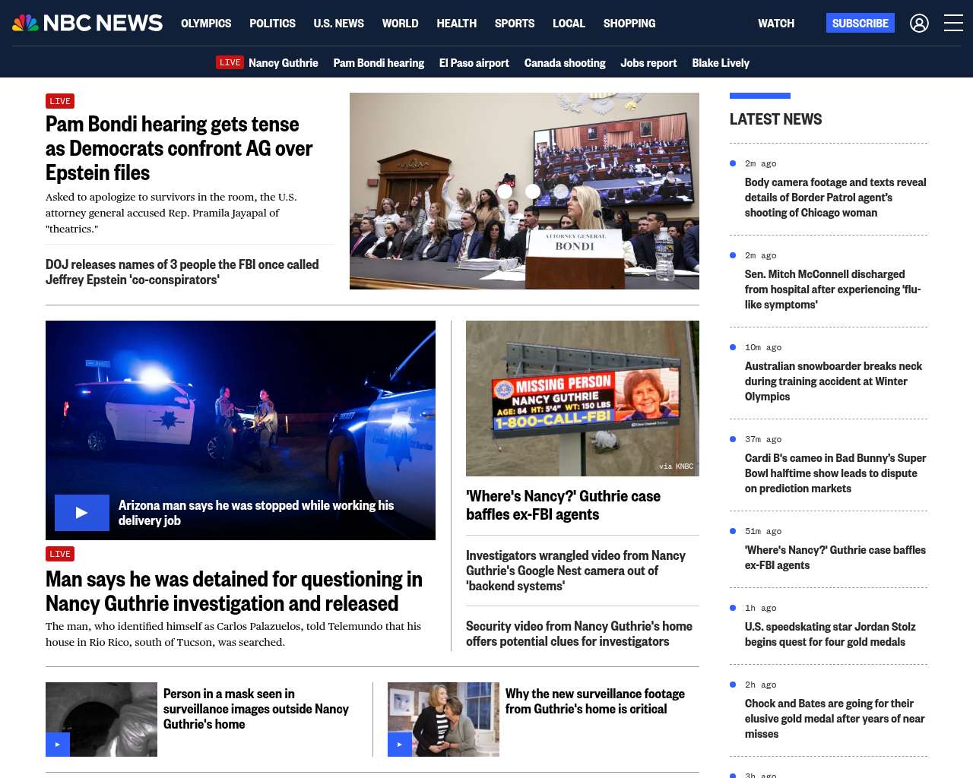Viewport: 973px width, 778px height.
Task: Open Chock and Bates gold medal story
Action: click(x=835, y=719)
